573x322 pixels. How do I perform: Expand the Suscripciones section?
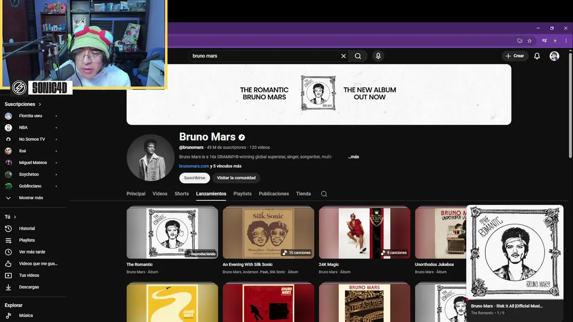pos(23,104)
